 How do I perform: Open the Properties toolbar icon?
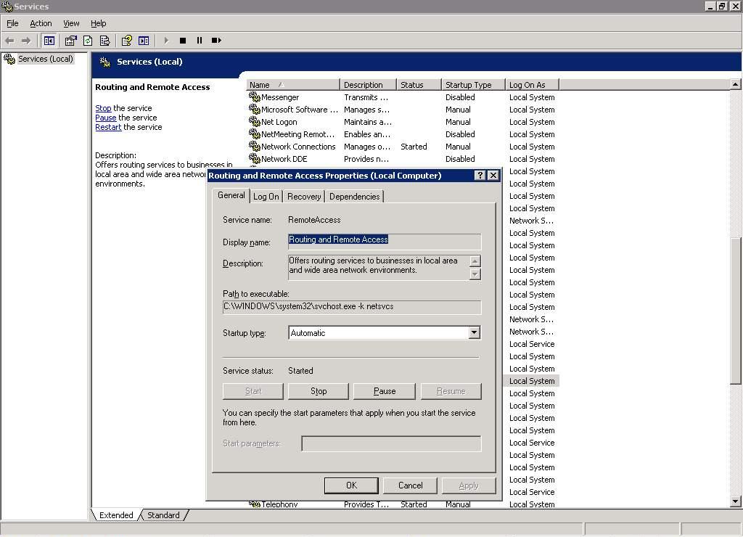click(x=70, y=40)
